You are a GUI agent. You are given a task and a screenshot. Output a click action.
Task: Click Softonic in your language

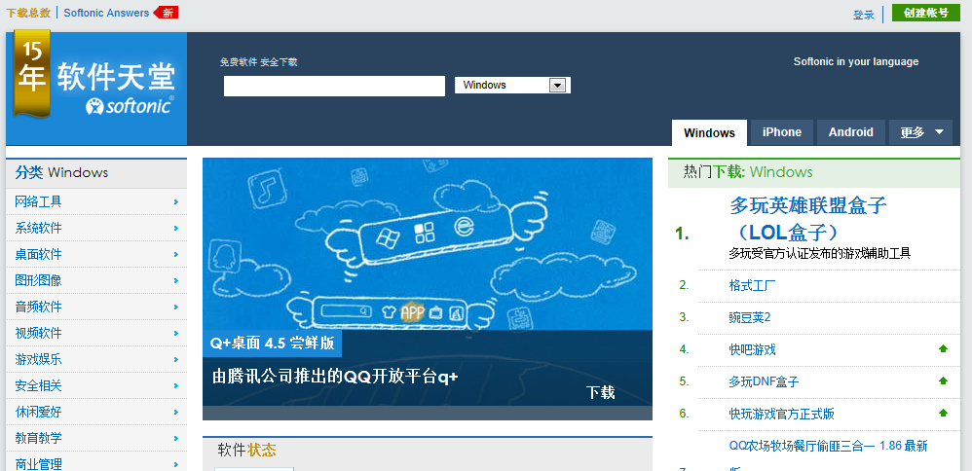pyautogui.click(x=855, y=61)
